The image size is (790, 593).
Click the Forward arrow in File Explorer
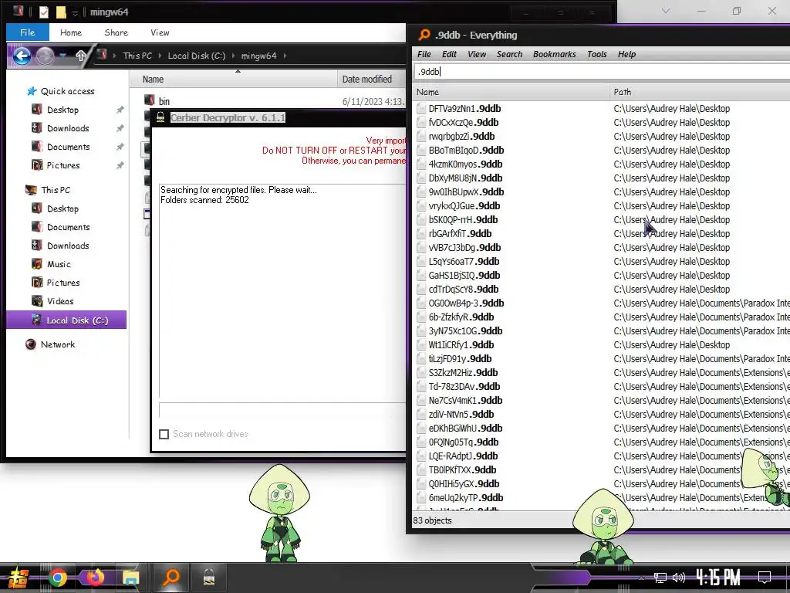(45, 56)
